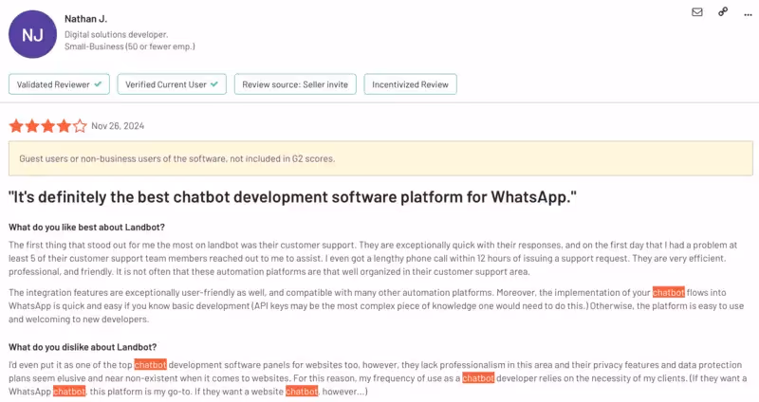Click the guest users notice banner
Image resolution: width=759 pixels, height=402 pixels.
[380, 158]
